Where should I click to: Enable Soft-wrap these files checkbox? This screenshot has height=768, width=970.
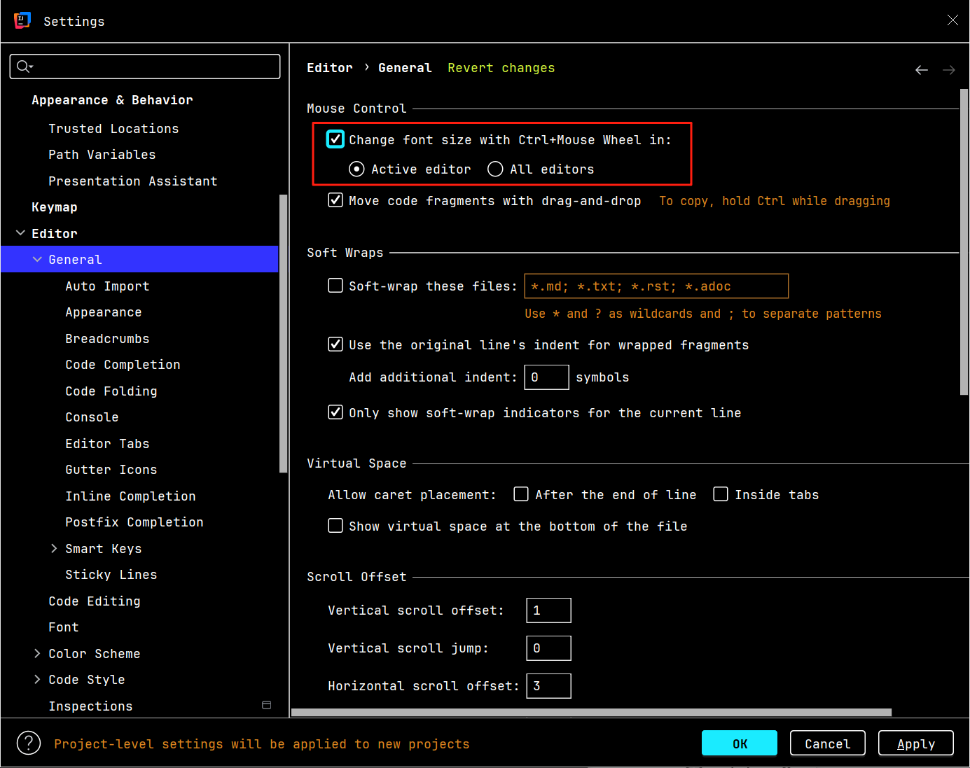[x=335, y=286]
